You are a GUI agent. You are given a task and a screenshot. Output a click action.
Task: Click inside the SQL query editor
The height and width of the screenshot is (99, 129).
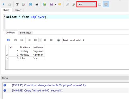click(x=67, y=22)
